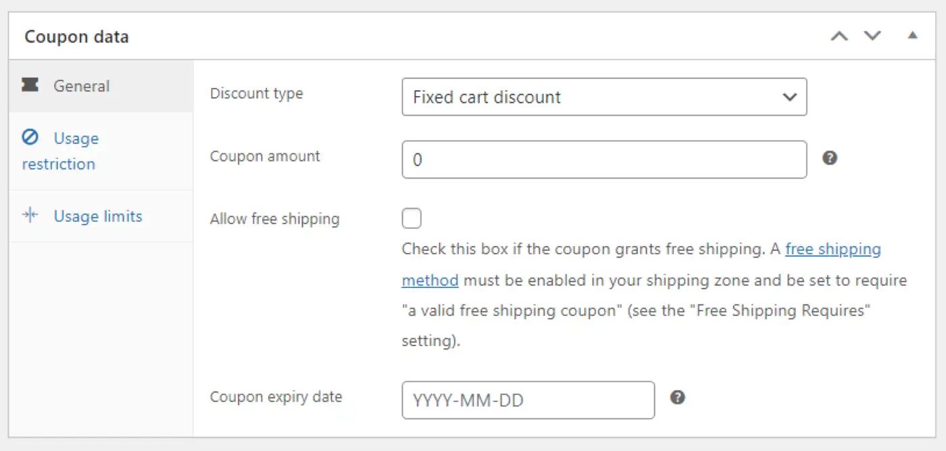Select the General tab label

point(82,86)
